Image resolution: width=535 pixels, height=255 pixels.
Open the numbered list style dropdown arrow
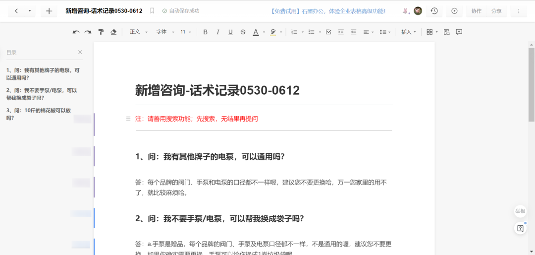click(303, 32)
